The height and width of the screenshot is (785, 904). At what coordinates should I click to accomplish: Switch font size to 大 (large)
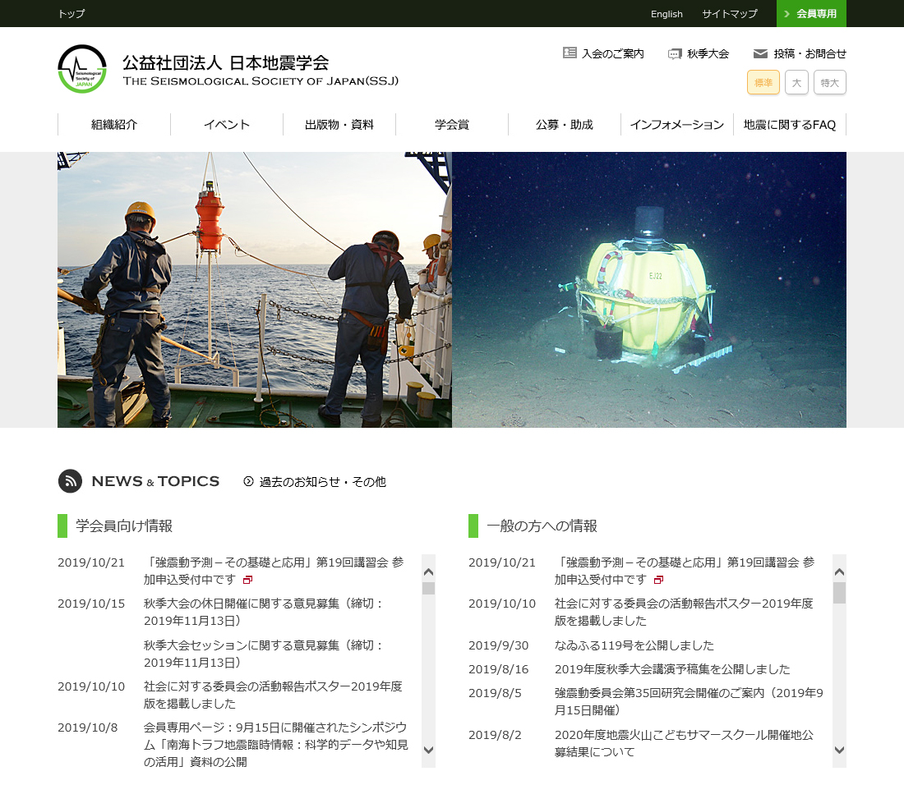tap(796, 82)
